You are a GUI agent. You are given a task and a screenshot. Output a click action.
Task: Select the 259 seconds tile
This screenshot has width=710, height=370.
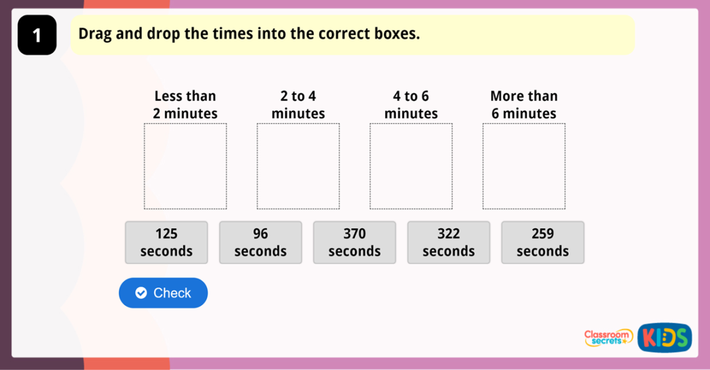click(x=542, y=242)
